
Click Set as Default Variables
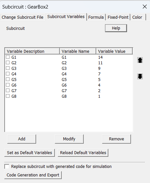tap(30, 153)
